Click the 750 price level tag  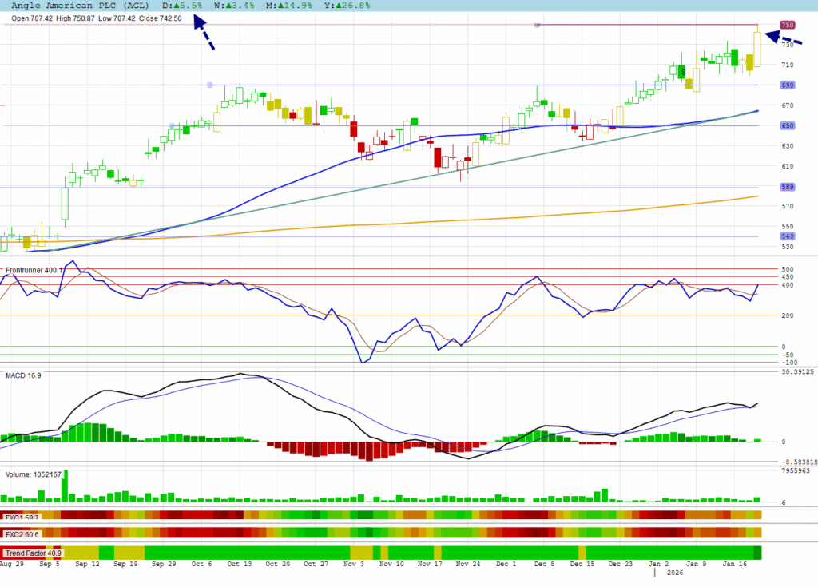(787, 26)
